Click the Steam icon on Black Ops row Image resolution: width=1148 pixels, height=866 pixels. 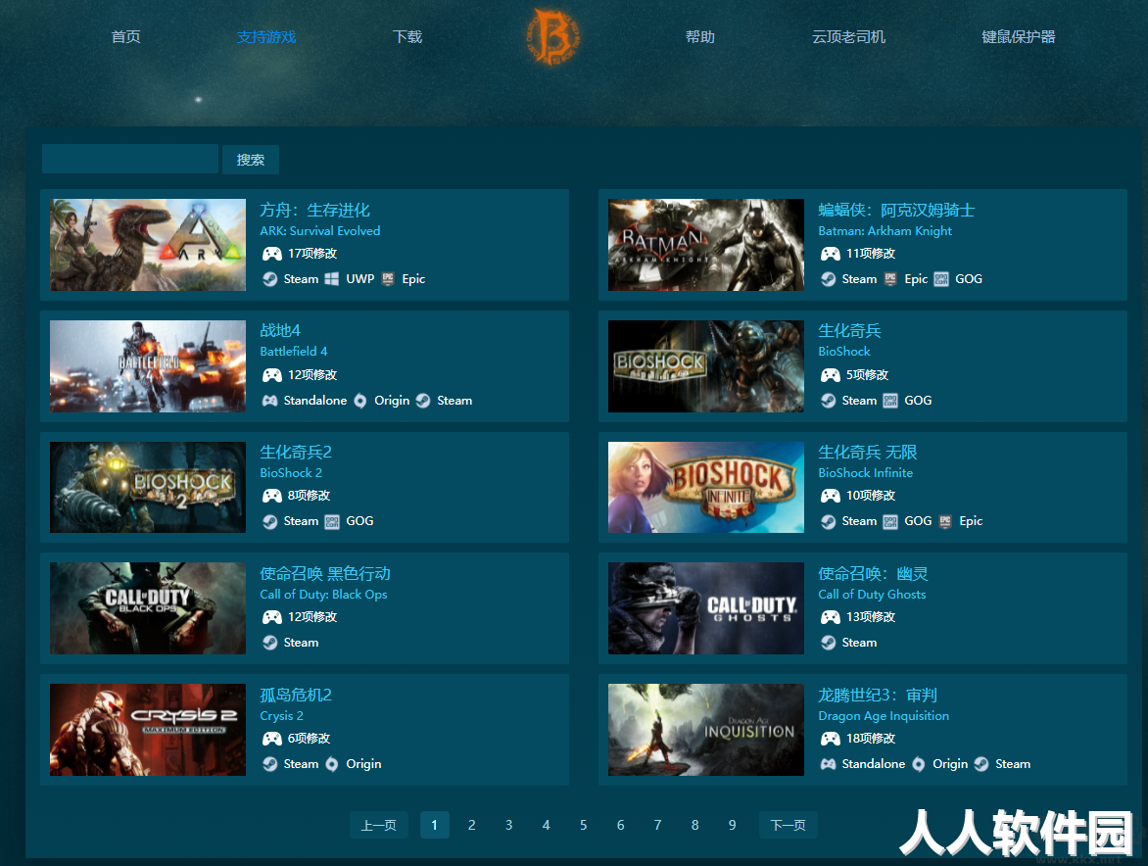(x=270, y=643)
